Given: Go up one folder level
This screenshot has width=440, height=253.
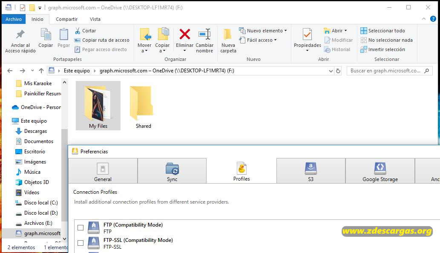Looking at the screenshot, I should [x=41, y=71].
